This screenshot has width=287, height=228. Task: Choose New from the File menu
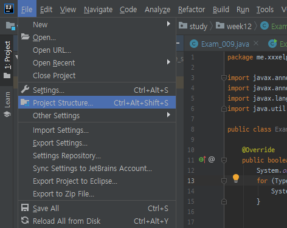click(x=97, y=25)
